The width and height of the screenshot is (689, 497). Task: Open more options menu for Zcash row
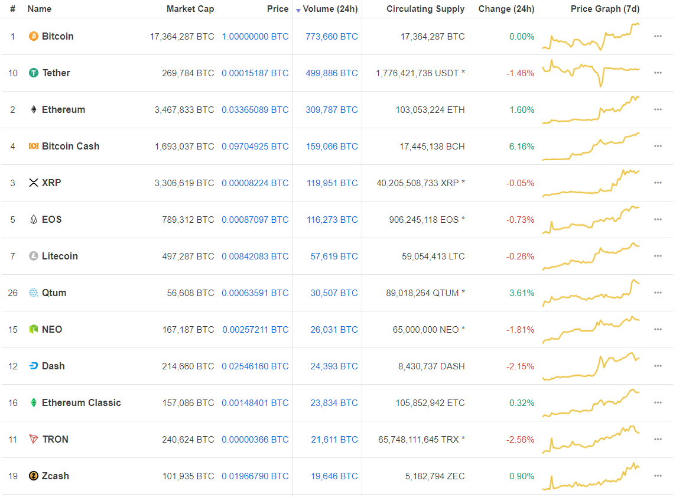point(657,476)
